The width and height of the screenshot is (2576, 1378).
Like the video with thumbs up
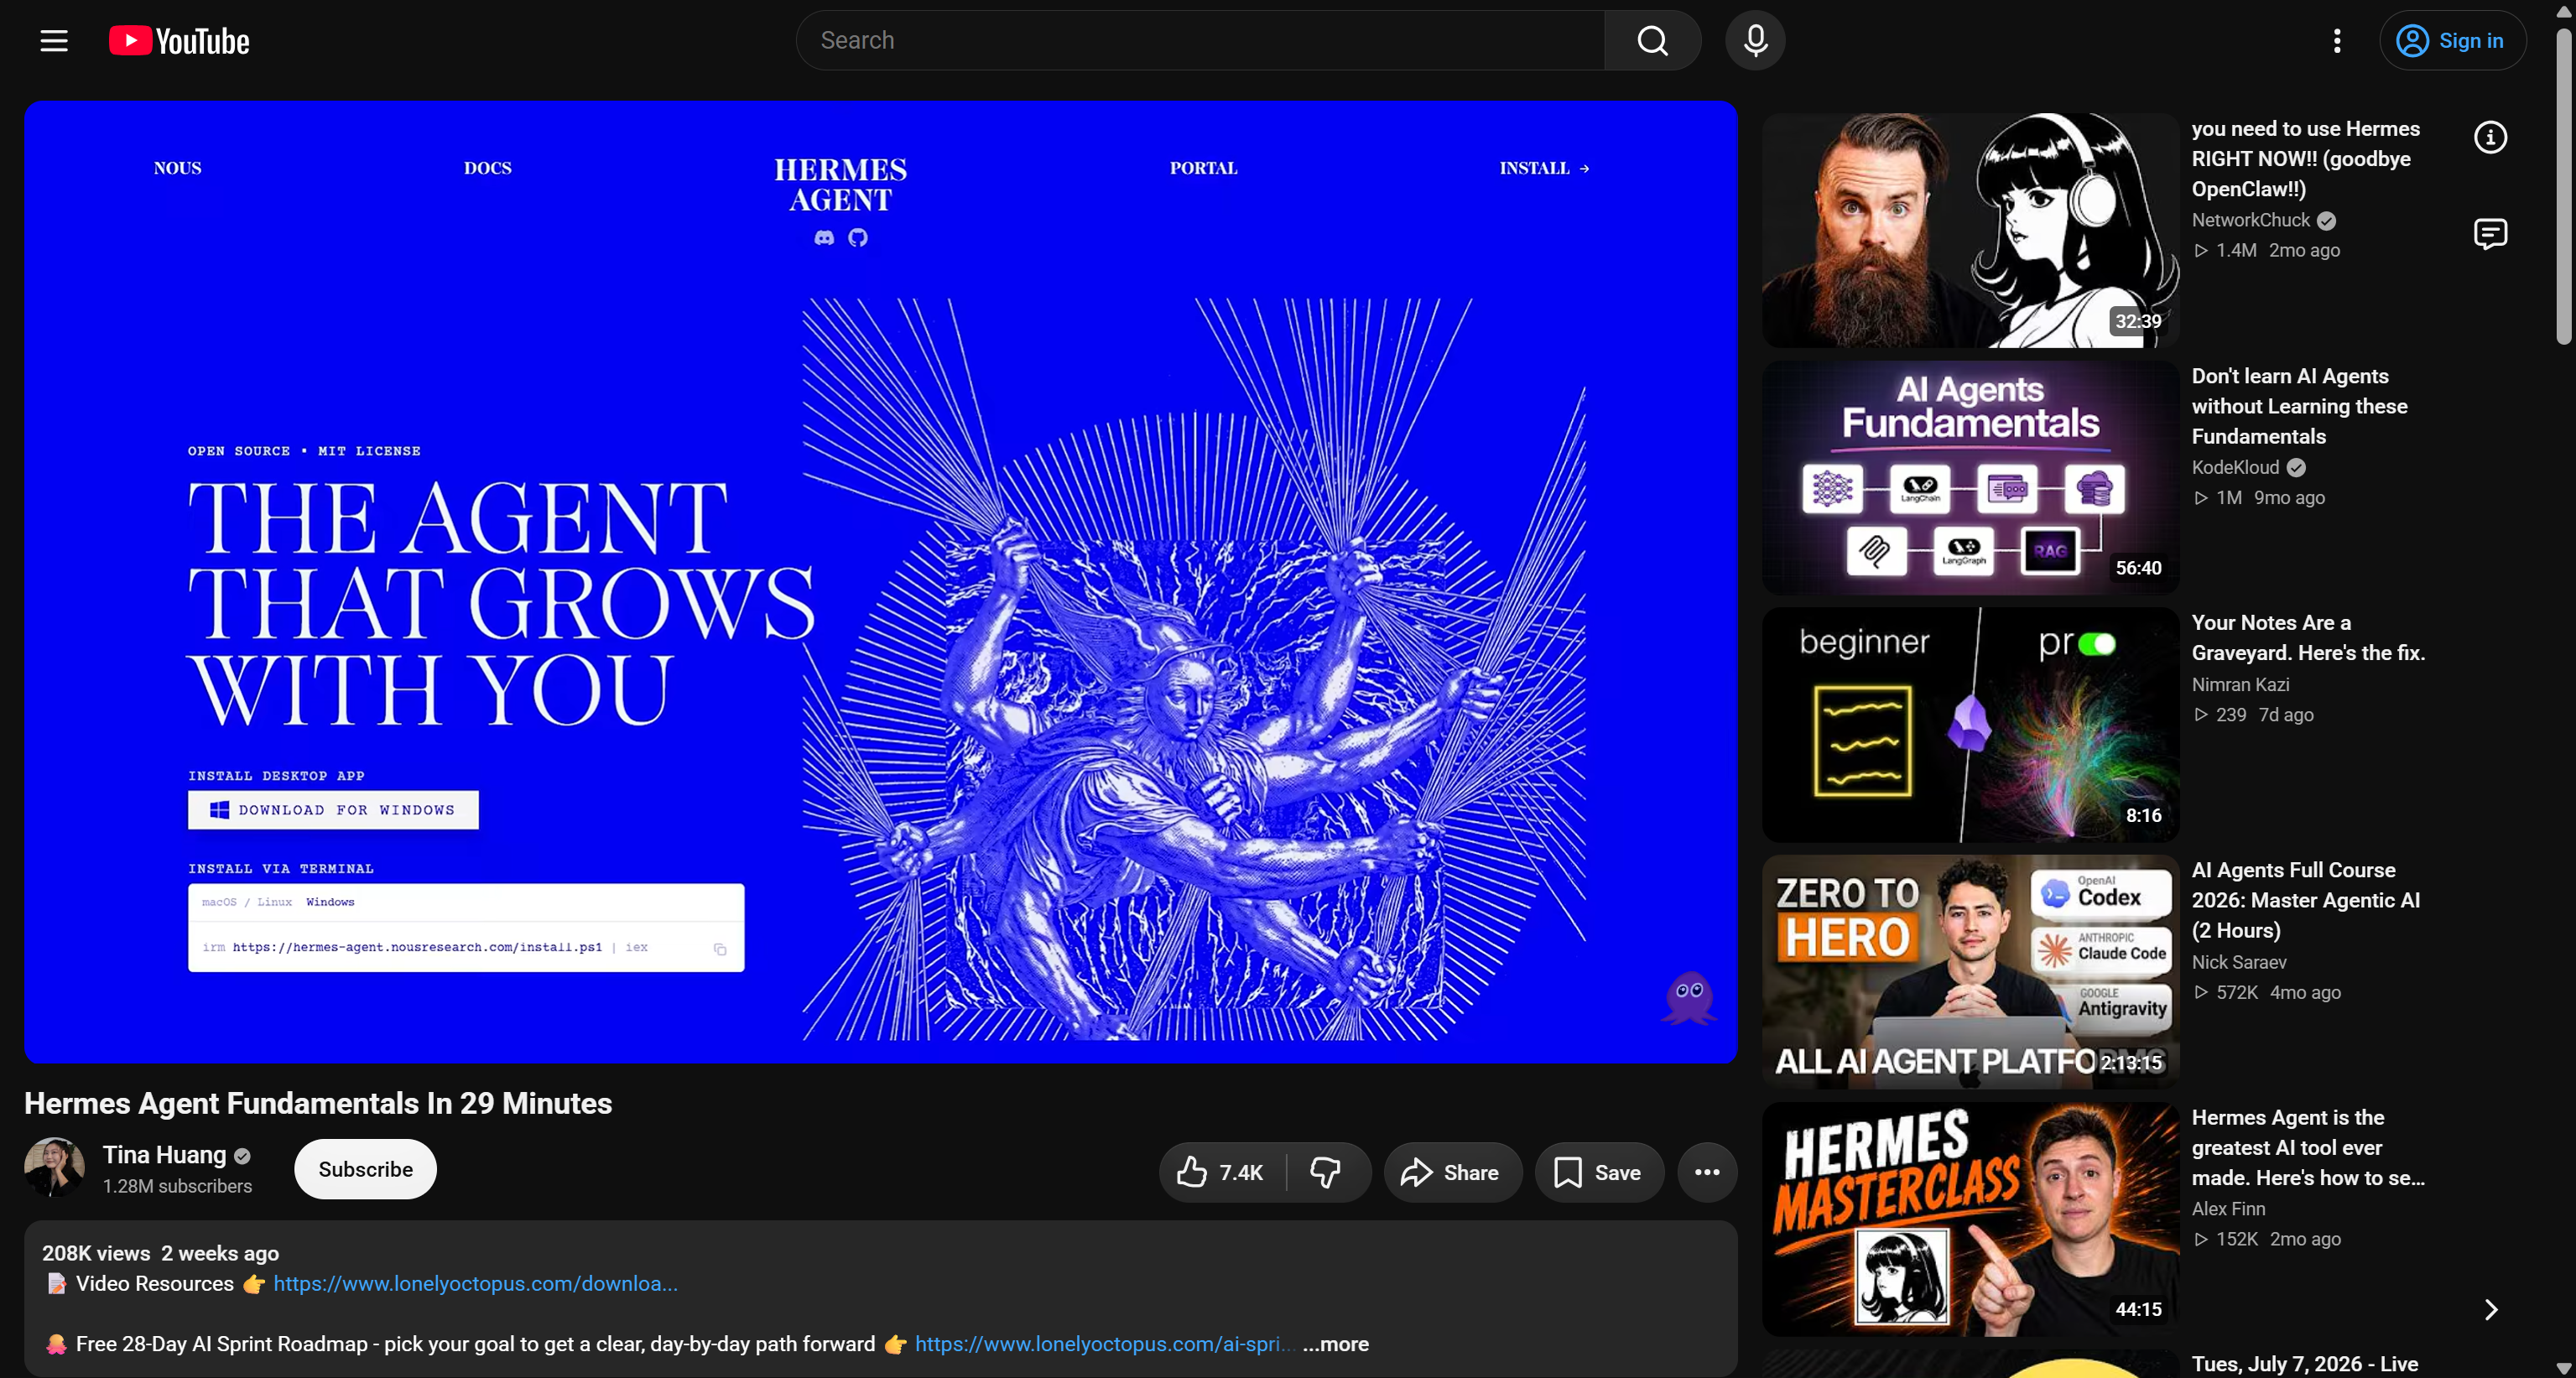click(x=1222, y=1172)
